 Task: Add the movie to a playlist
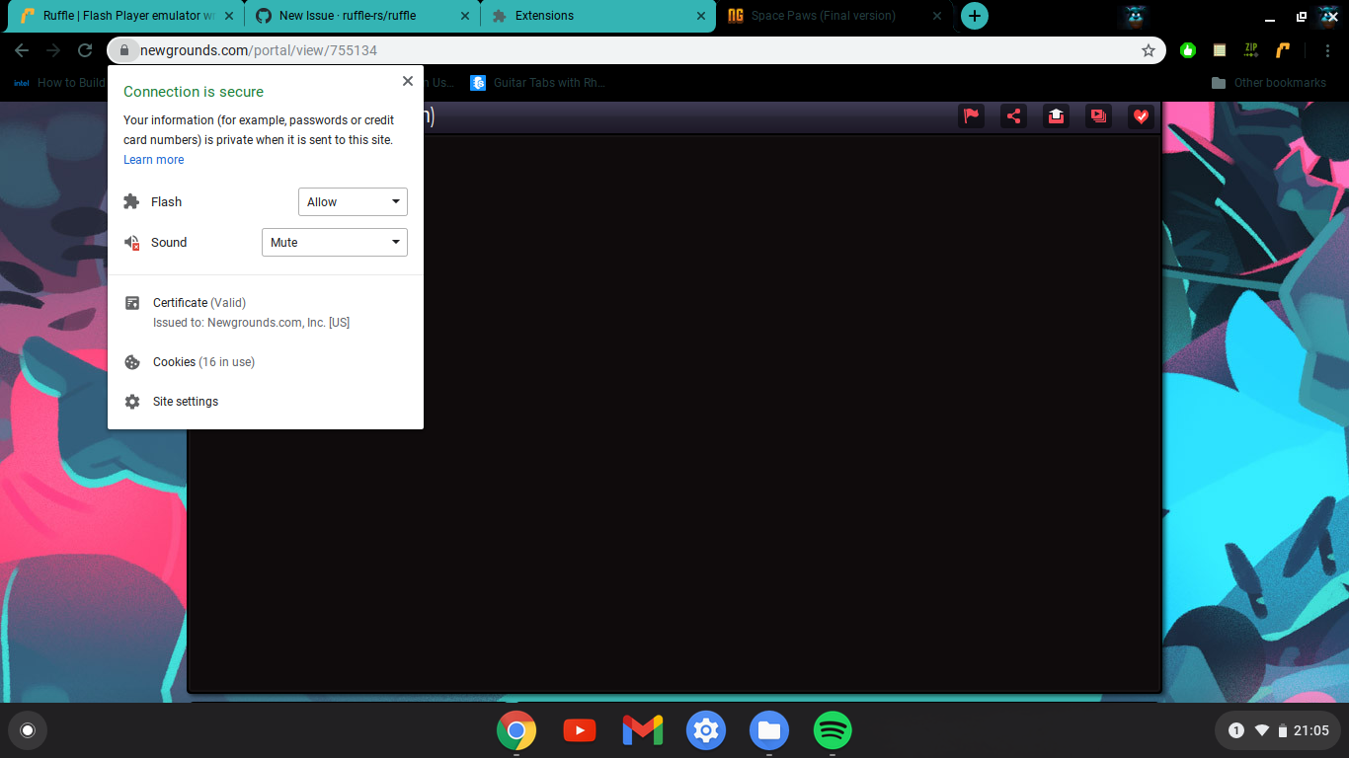1098,115
